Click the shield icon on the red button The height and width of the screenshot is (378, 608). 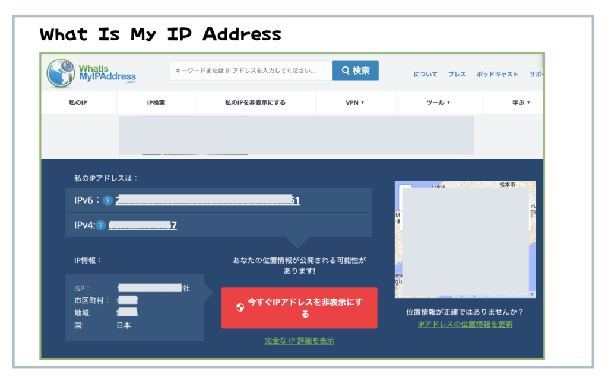tap(240, 307)
